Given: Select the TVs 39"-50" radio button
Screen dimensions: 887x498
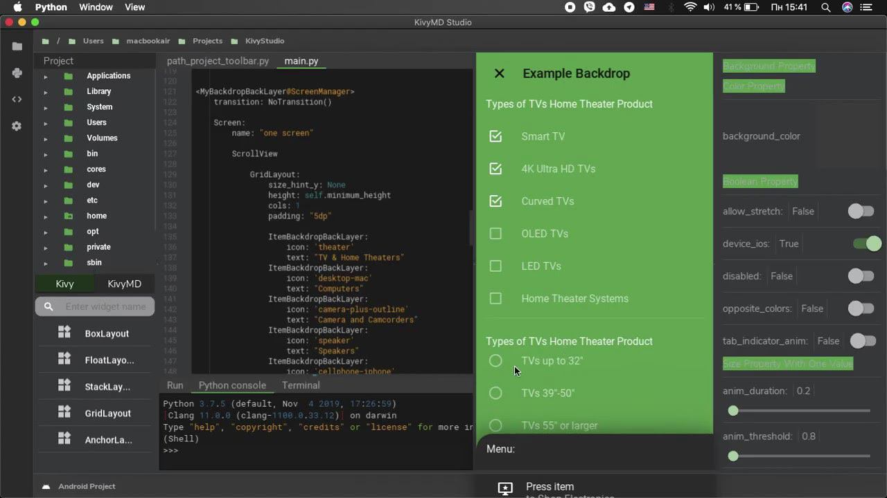Looking at the screenshot, I should pos(495,393).
